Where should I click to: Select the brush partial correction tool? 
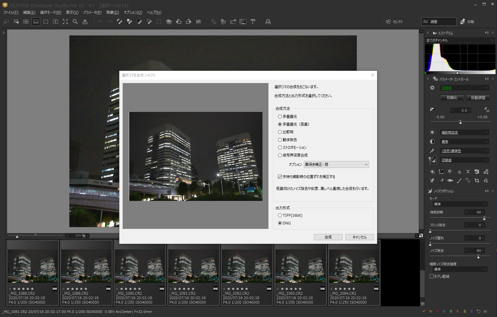click(x=459, y=180)
